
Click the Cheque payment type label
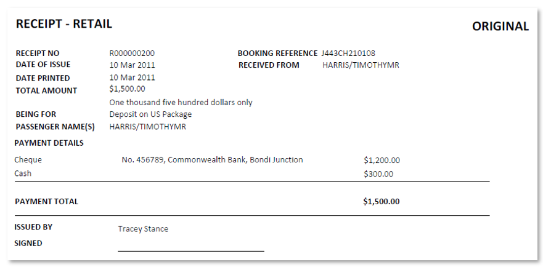pyautogui.click(x=28, y=160)
